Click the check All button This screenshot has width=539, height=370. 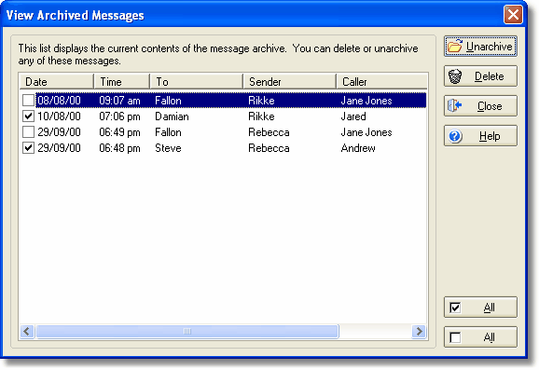[x=480, y=308]
